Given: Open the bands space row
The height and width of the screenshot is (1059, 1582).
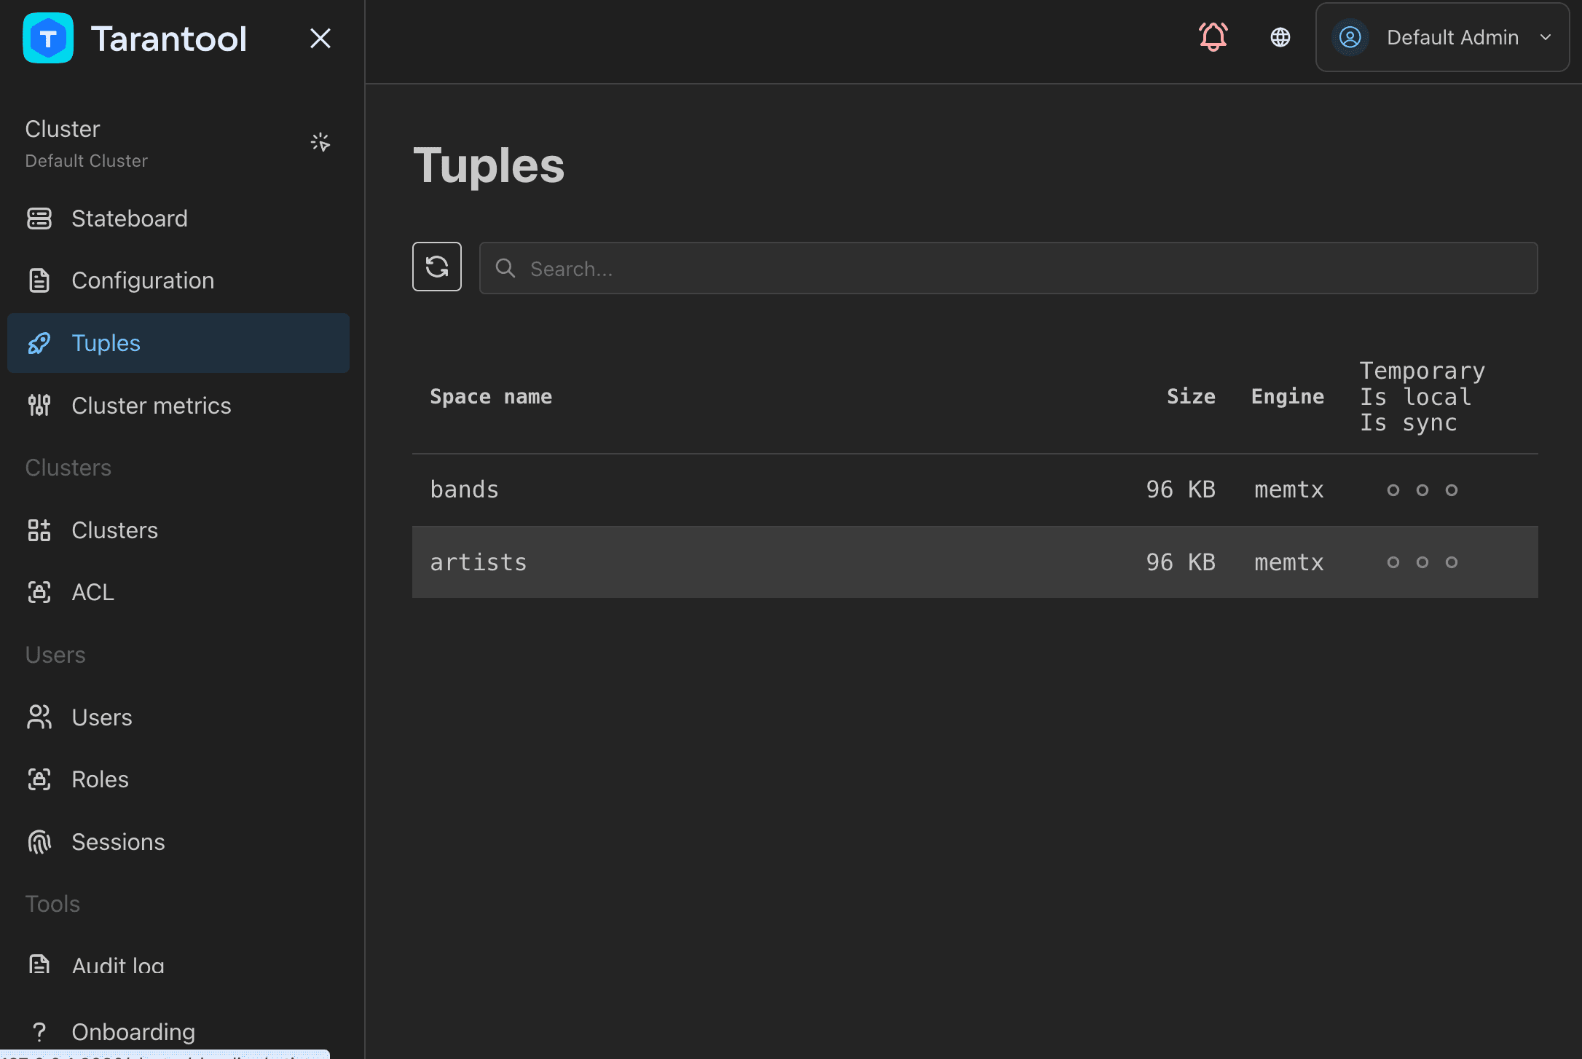Looking at the screenshot, I should [x=975, y=489].
